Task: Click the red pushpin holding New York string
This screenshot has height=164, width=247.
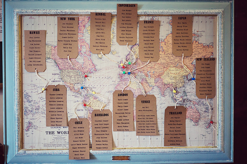Action: pyautogui.click(x=86, y=76)
